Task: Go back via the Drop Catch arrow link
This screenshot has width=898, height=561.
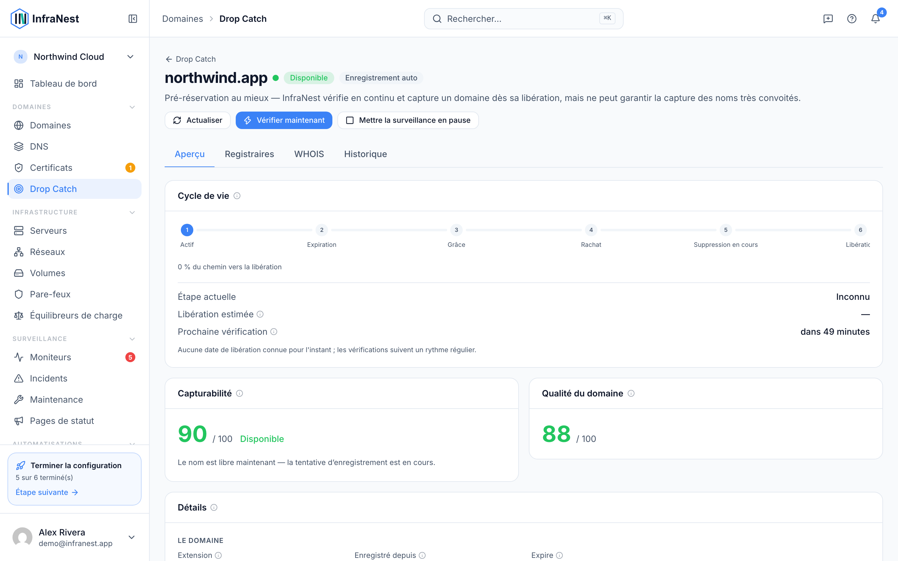Action: [x=191, y=59]
